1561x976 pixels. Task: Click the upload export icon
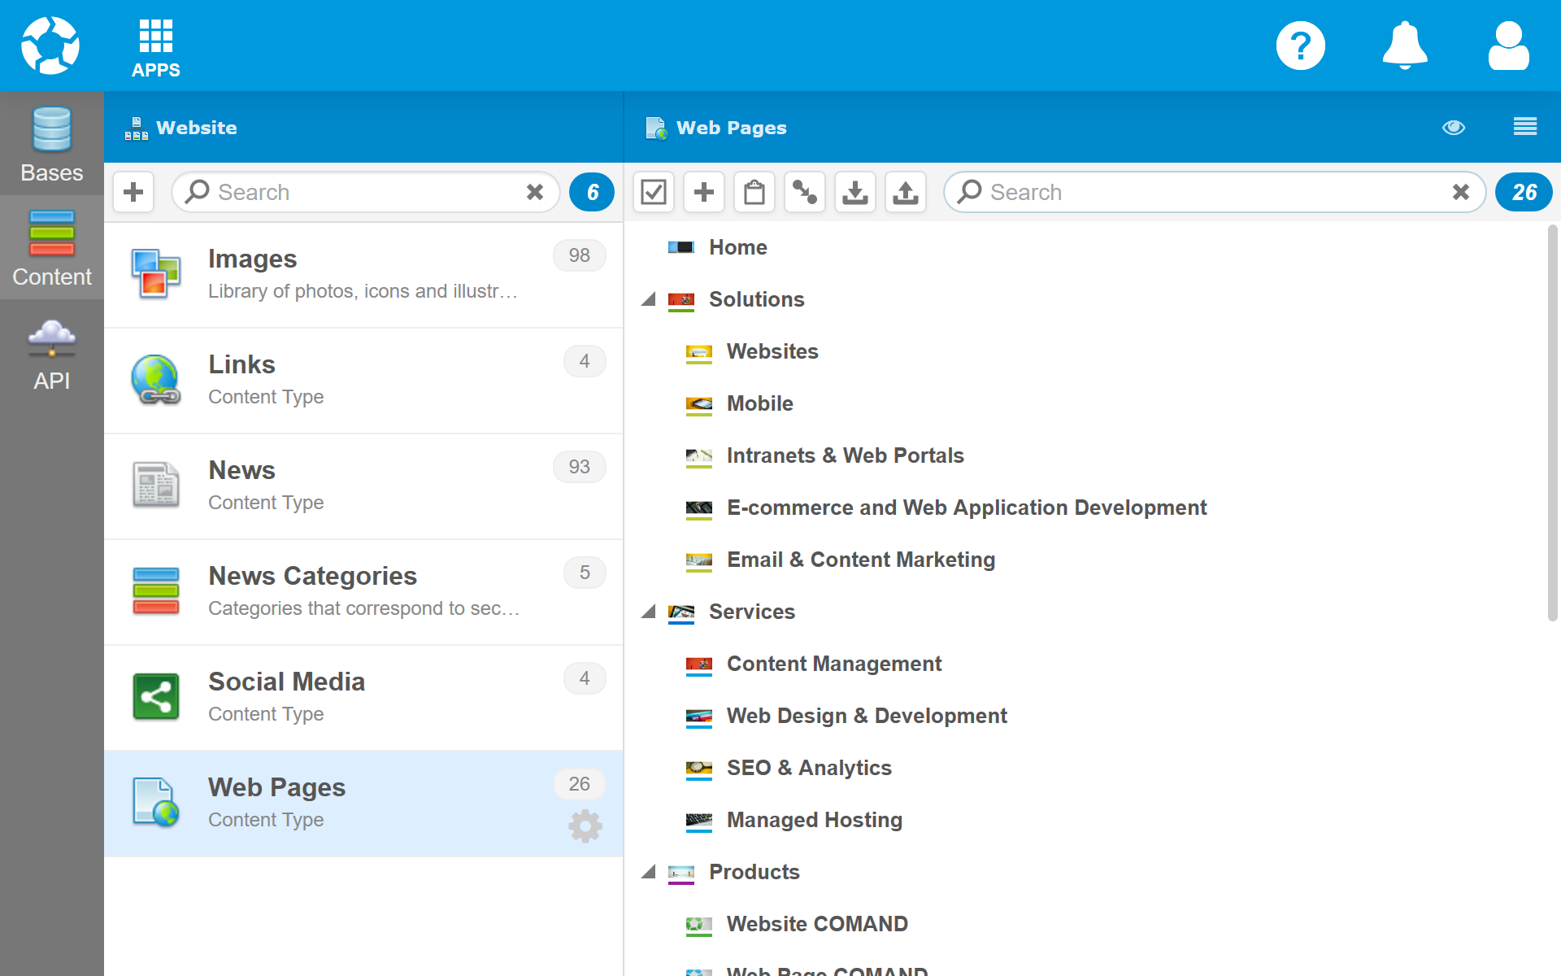click(x=906, y=192)
